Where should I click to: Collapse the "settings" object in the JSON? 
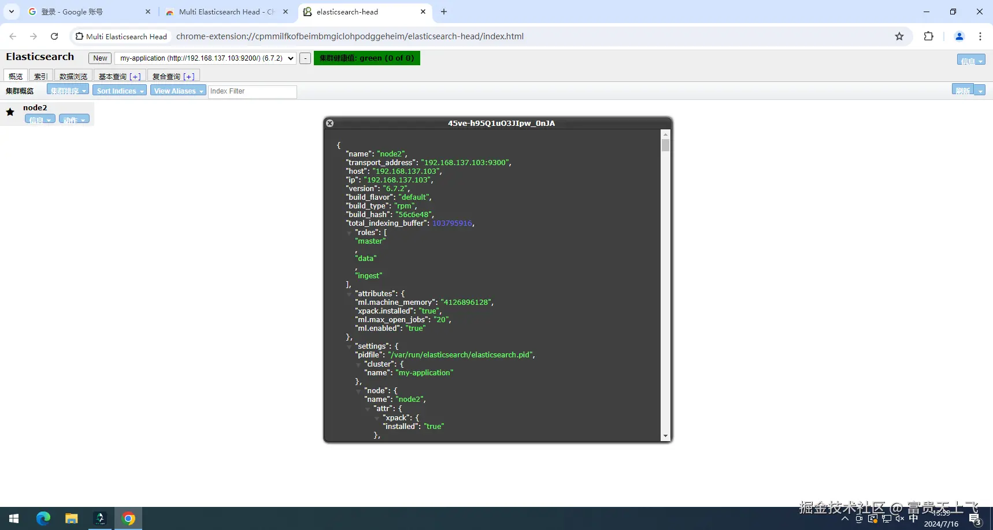(x=349, y=346)
